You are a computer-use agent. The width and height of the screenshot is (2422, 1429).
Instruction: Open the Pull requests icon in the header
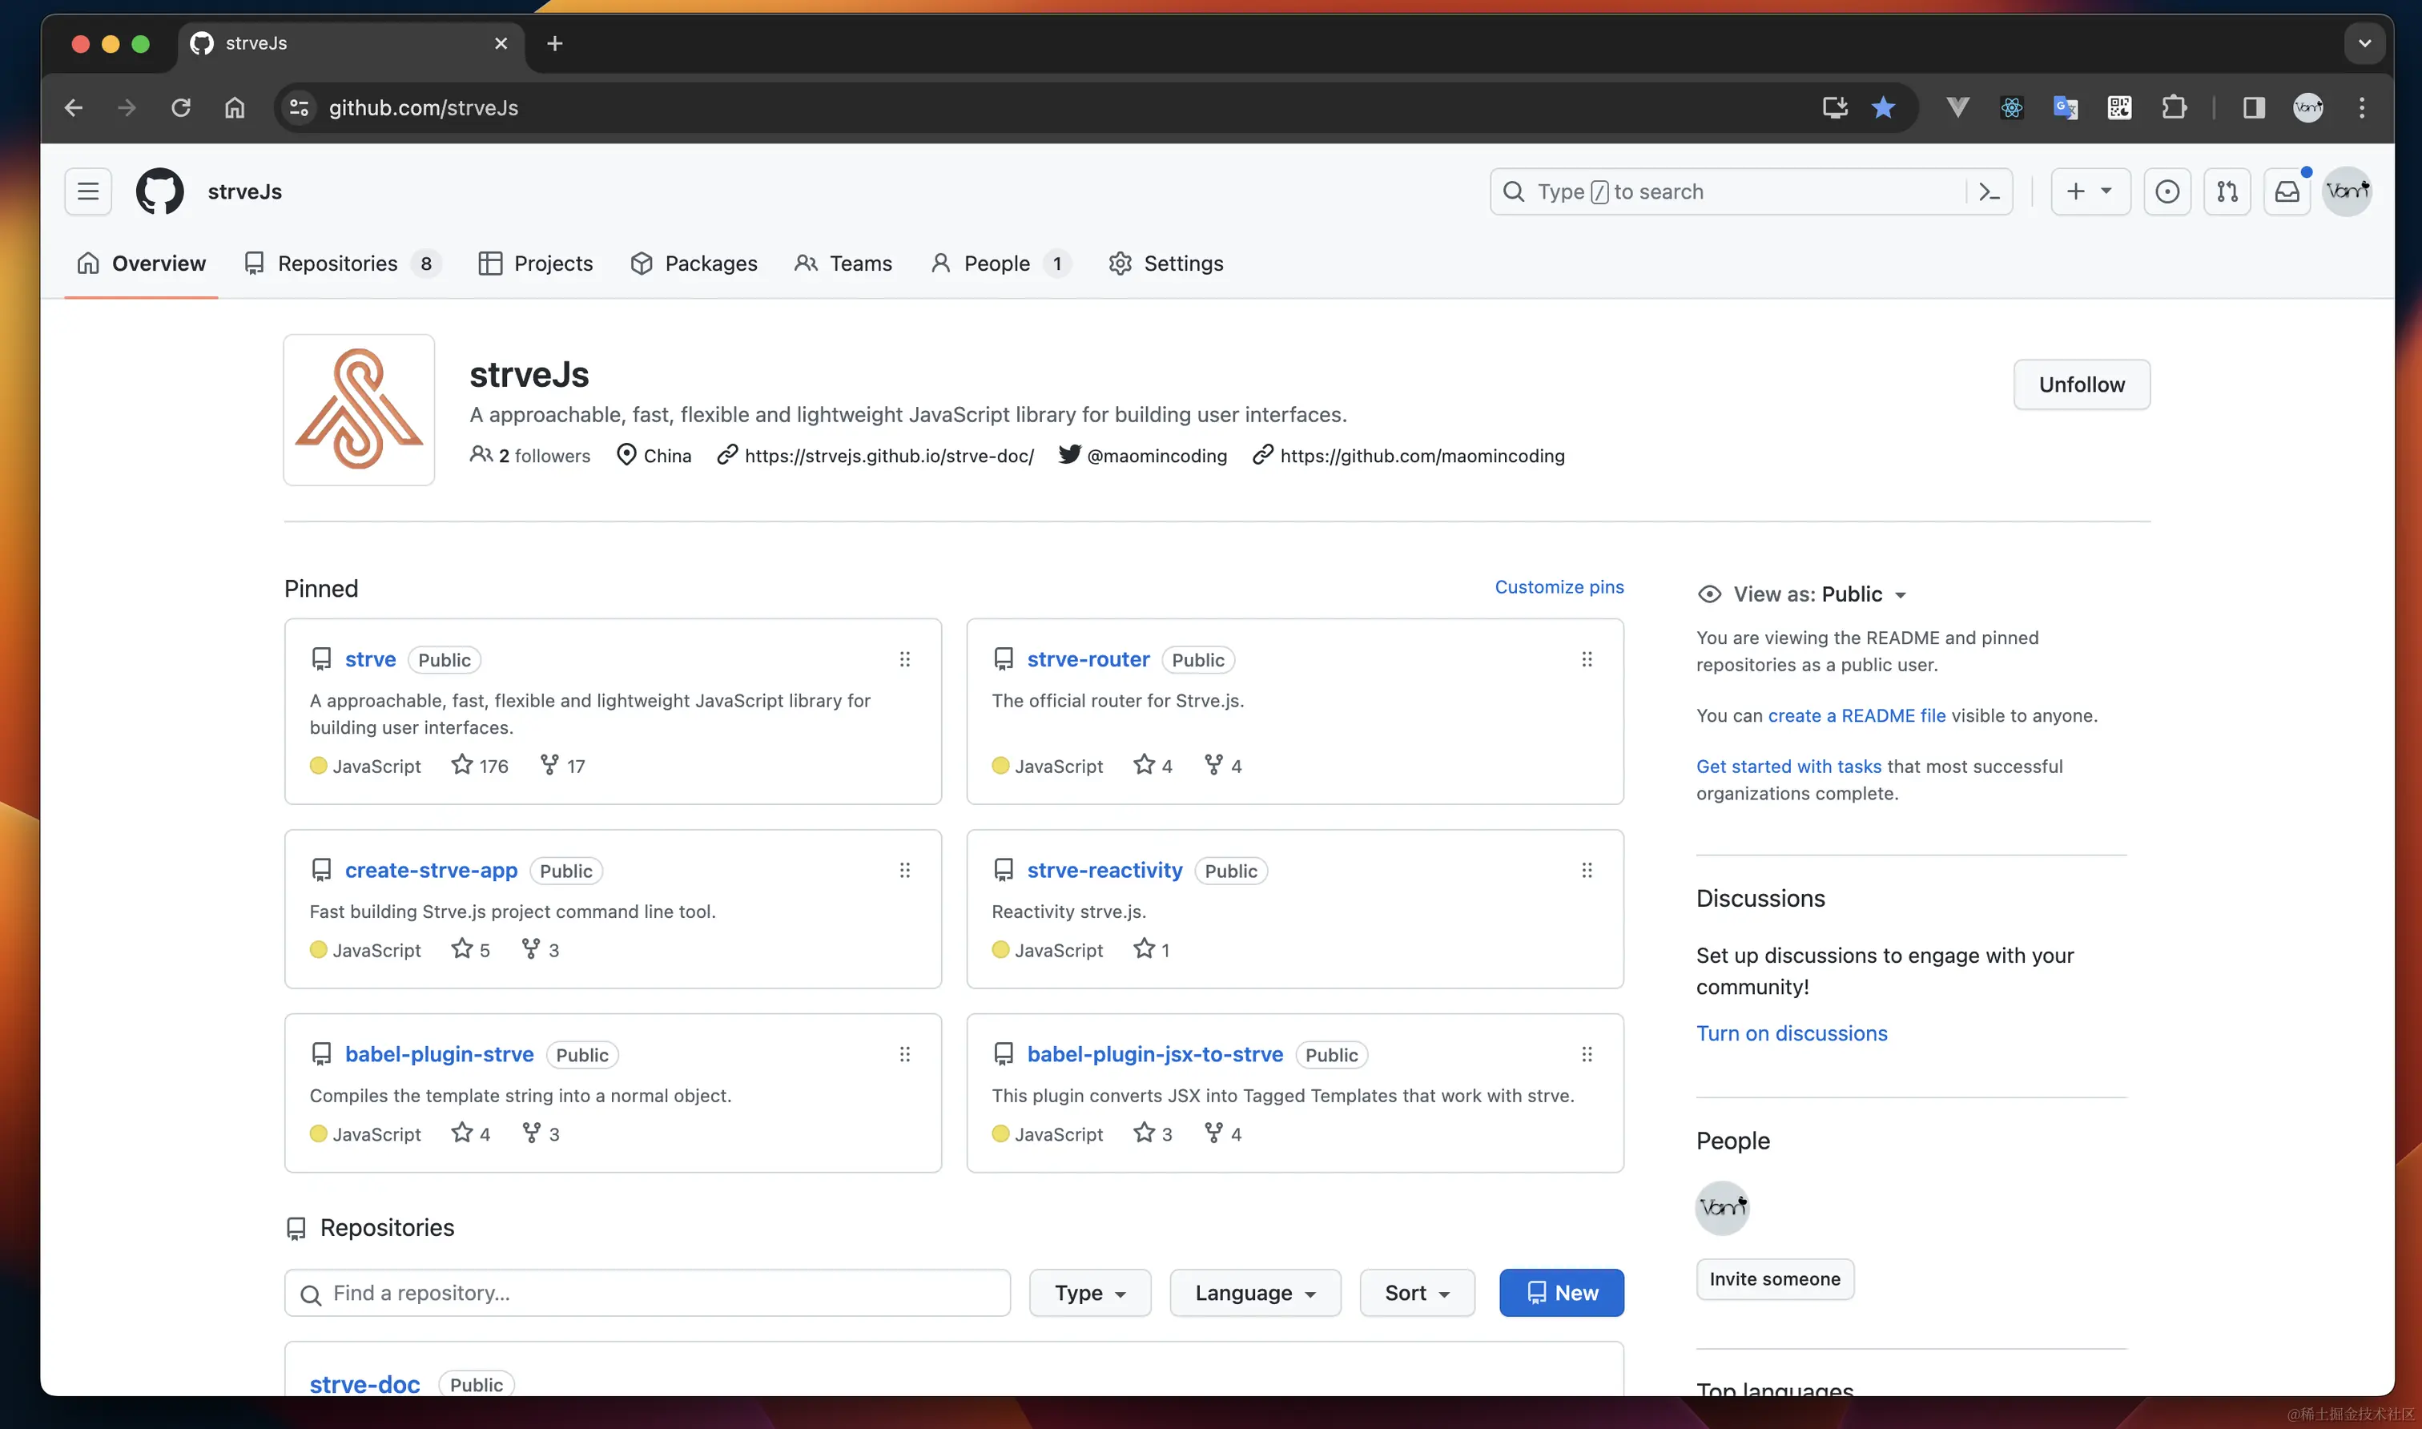[x=2227, y=191]
